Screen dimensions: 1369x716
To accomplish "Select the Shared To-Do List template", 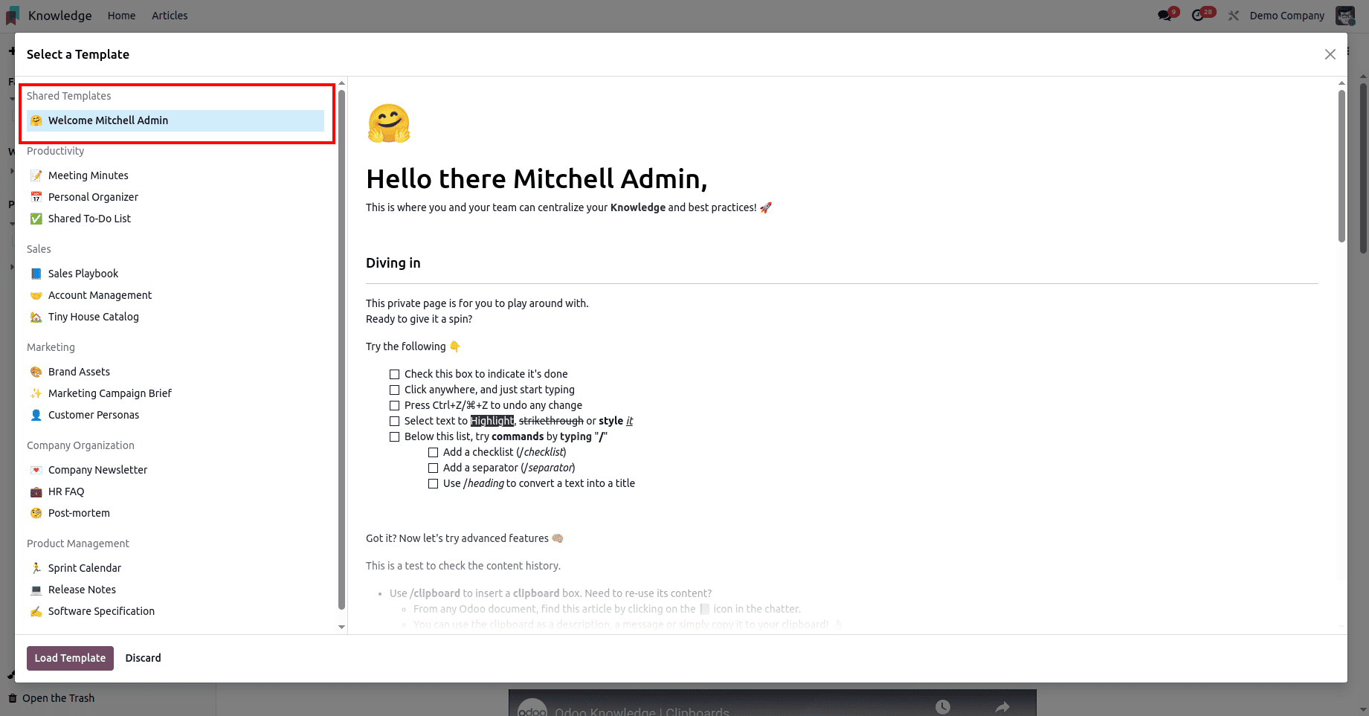I will click(x=175, y=219).
